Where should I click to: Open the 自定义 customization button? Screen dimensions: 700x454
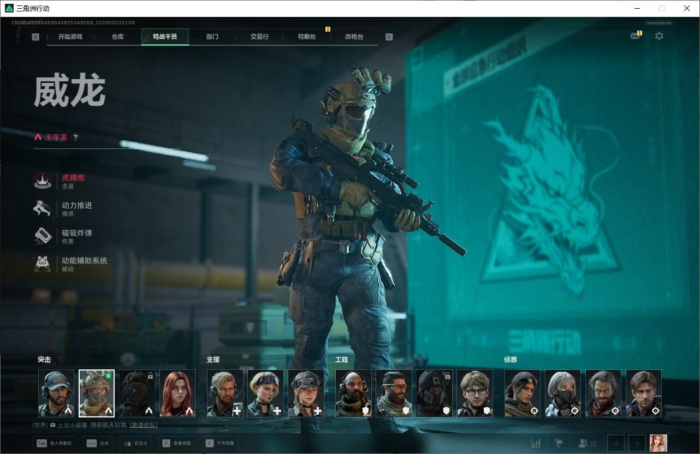click(135, 444)
